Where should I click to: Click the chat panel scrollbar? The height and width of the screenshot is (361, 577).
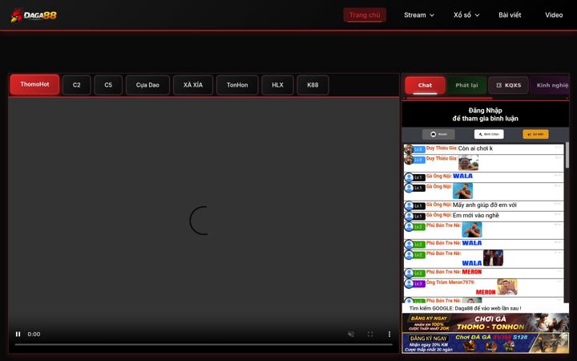(x=567, y=155)
